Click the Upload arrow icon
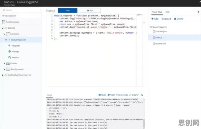The image size is (201, 129). [162, 19]
